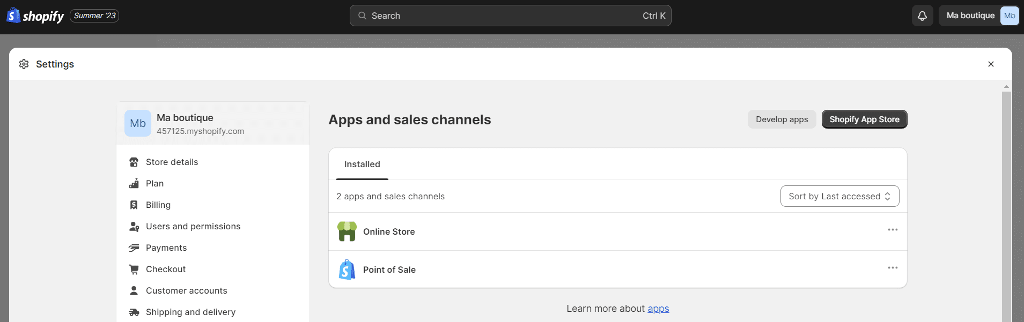Viewport: 1024px width, 322px height.
Task: Click the Ctrl K shortcut hint
Action: pos(654,16)
